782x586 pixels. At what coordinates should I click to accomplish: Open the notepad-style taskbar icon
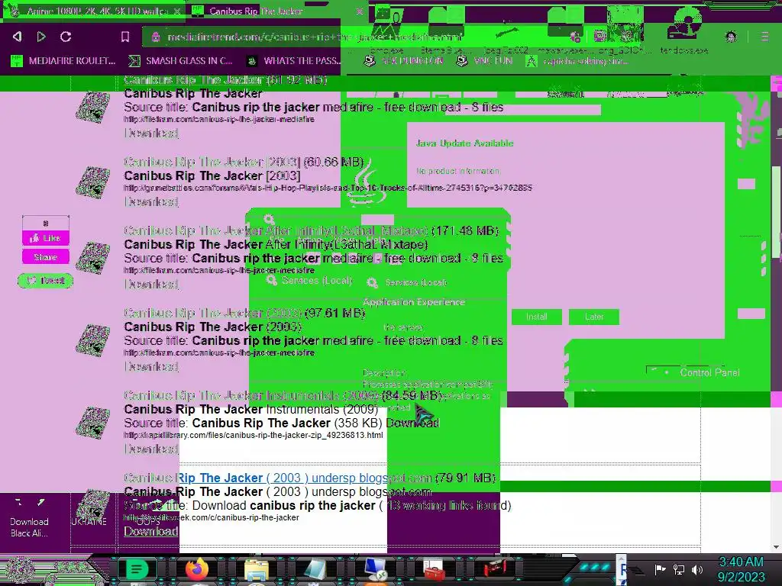pyautogui.click(x=315, y=569)
